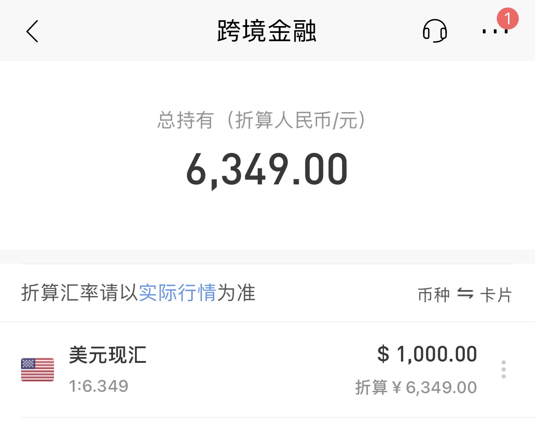
Task: Tap the total balance 6,349.00 figure
Action: click(x=267, y=169)
